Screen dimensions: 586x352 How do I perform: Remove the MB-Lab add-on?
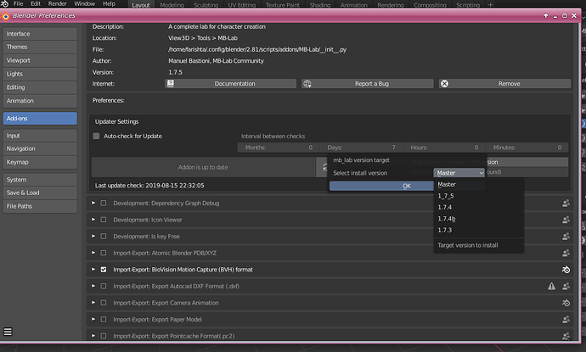pyautogui.click(x=504, y=84)
